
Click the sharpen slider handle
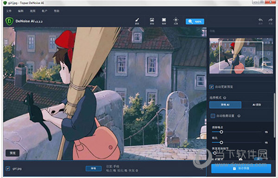click(221, 142)
